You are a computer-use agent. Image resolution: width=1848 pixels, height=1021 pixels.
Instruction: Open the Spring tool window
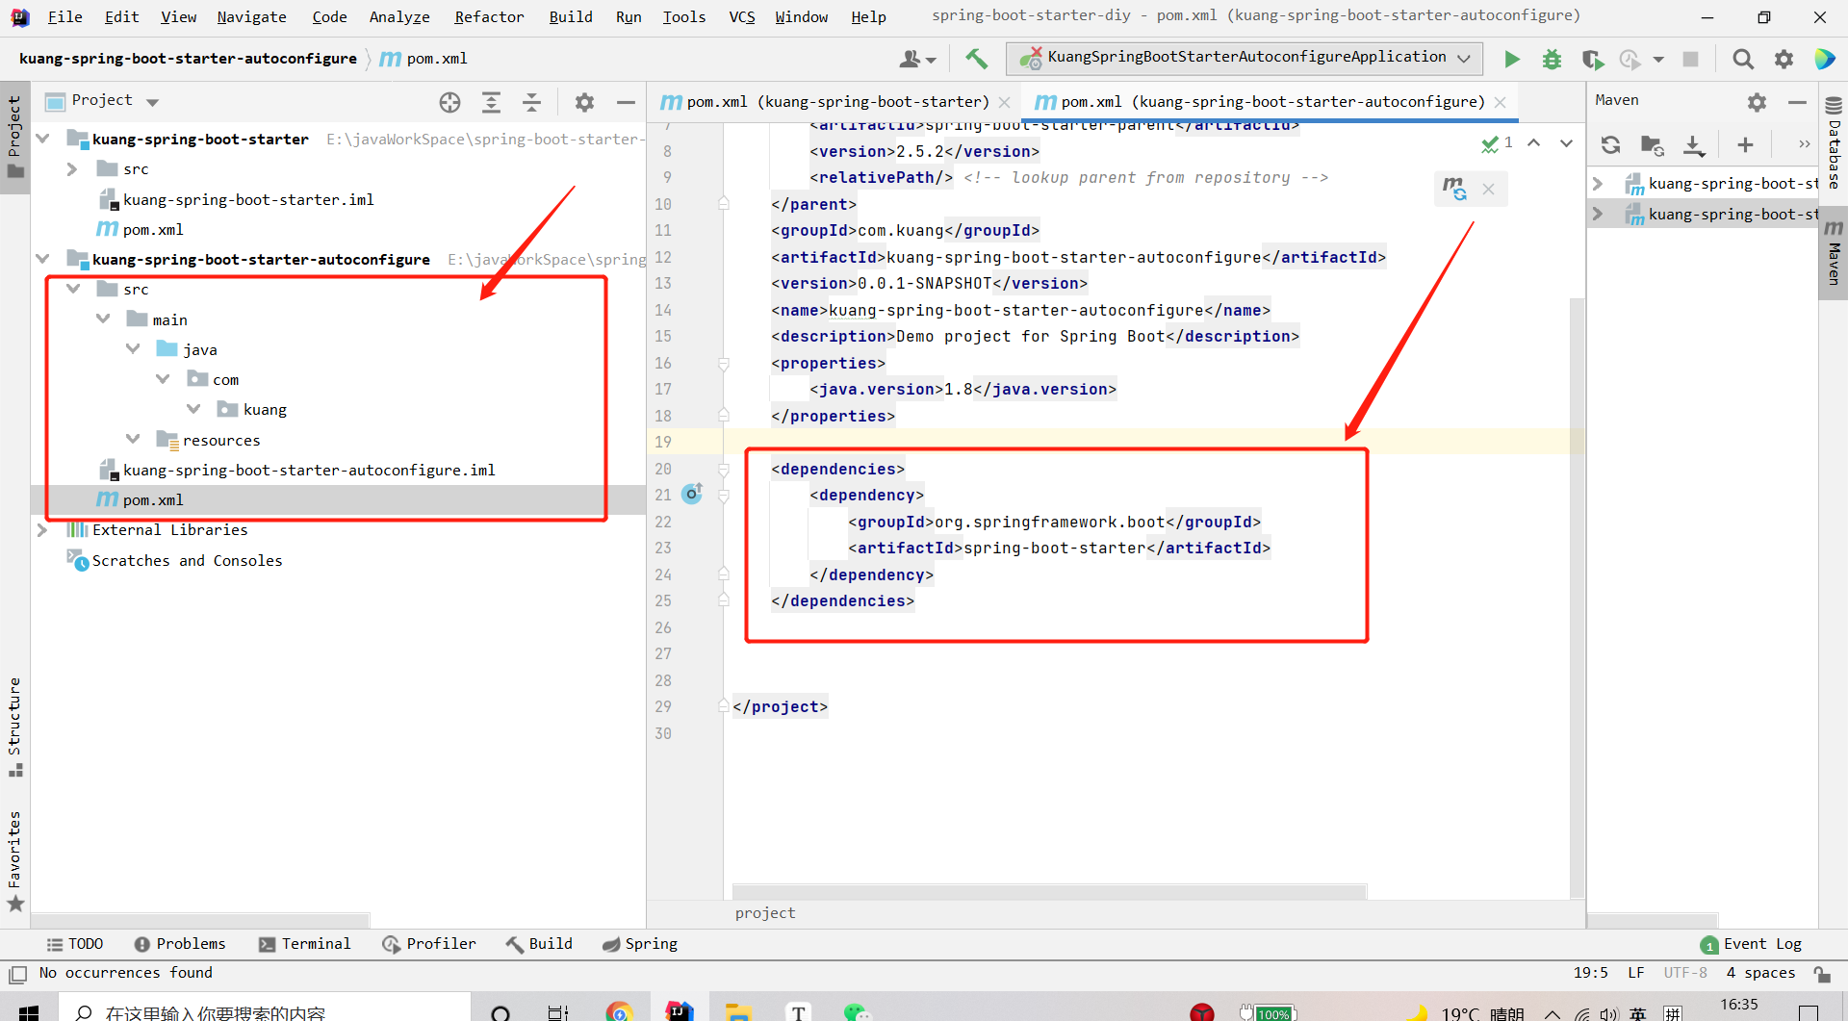pos(640,944)
